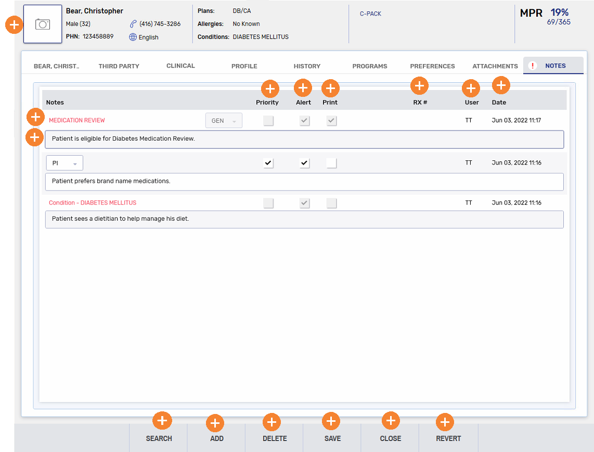Click the DIABETES MELLITUS condition in header
This screenshot has height=452, width=594.
(x=261, y=37)
